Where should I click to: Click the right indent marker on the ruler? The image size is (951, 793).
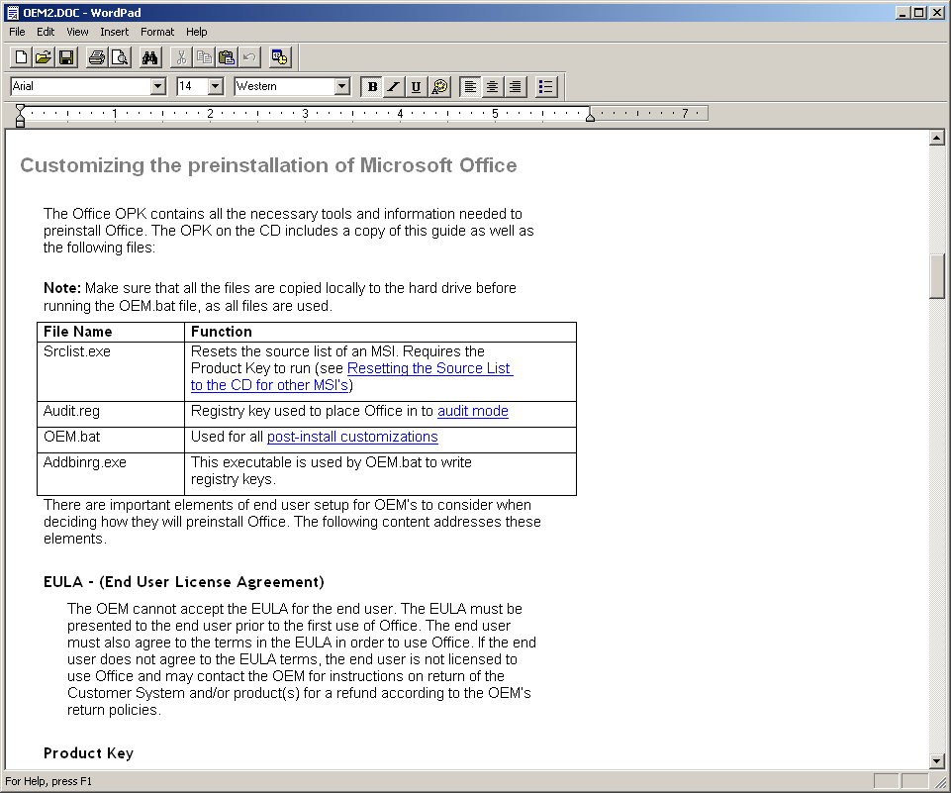click(x=590, y=117)
